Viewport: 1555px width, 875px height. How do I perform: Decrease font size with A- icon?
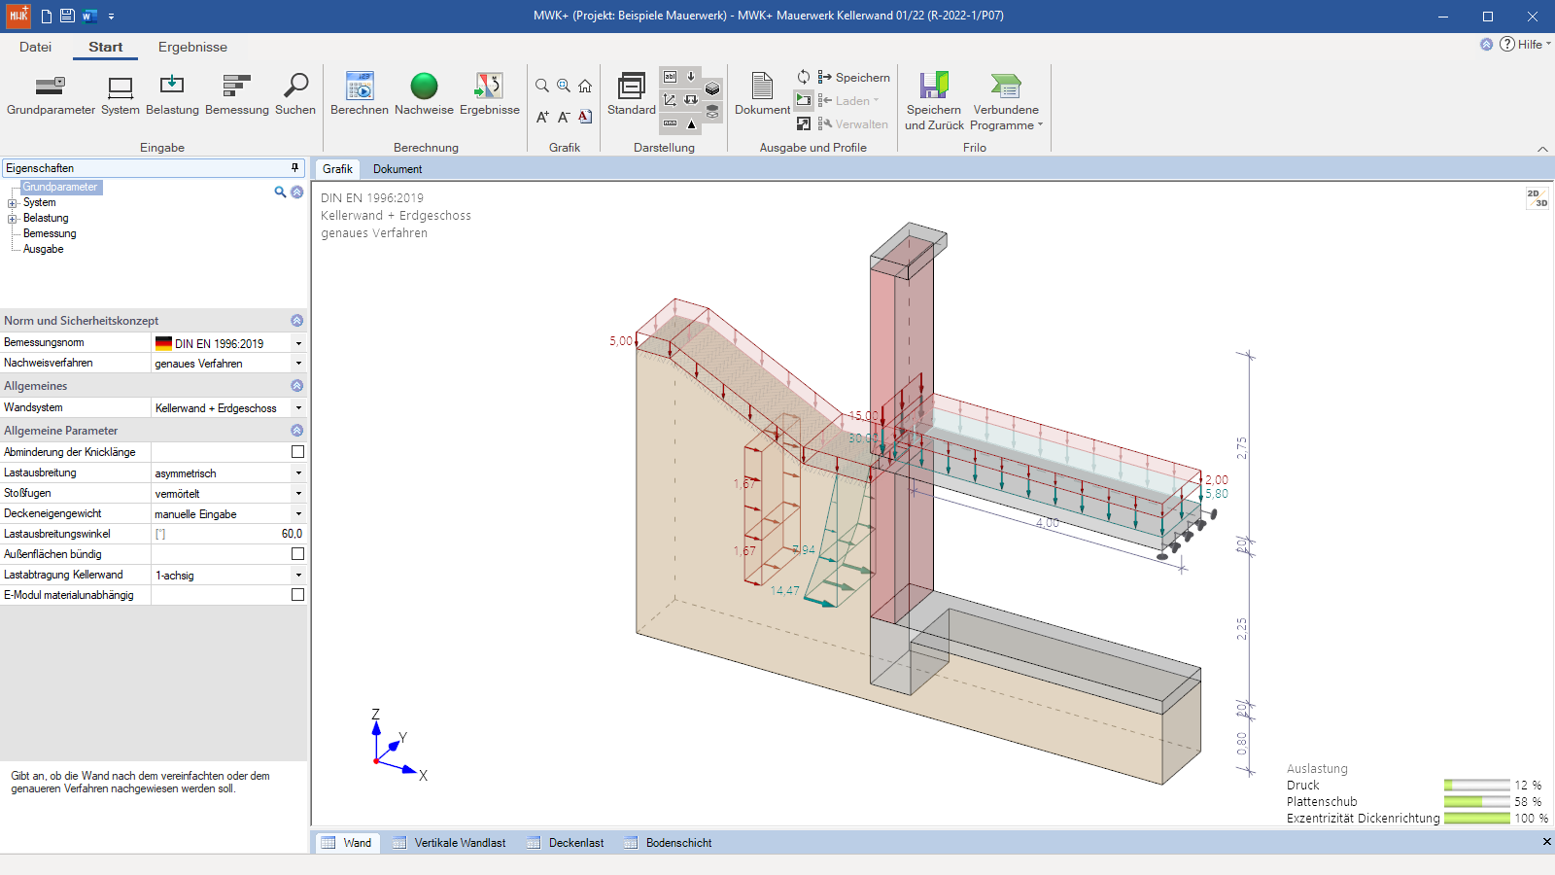[564, 117]
